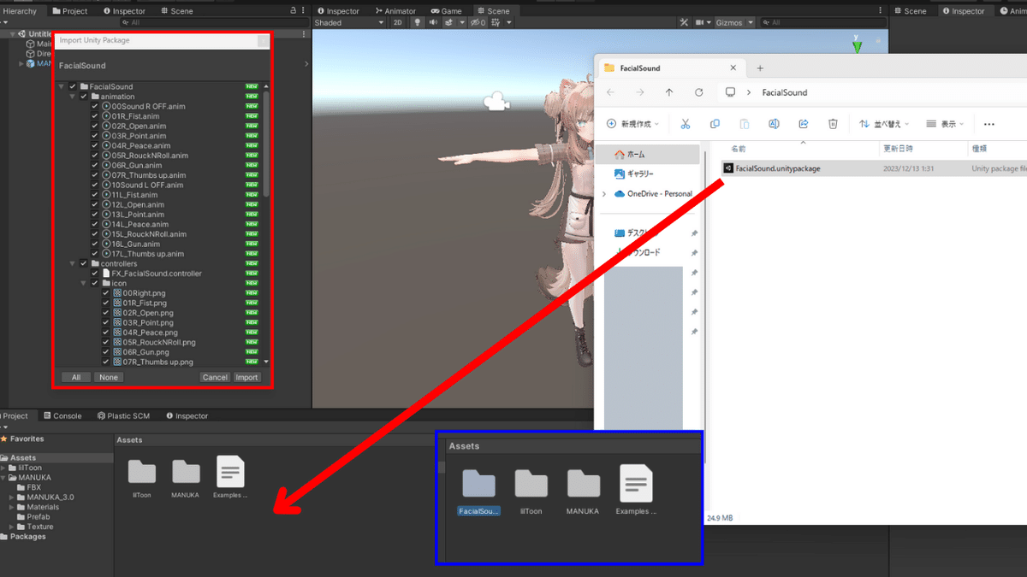Expand the MANUKA object in Hierarchy

point(21,63)
